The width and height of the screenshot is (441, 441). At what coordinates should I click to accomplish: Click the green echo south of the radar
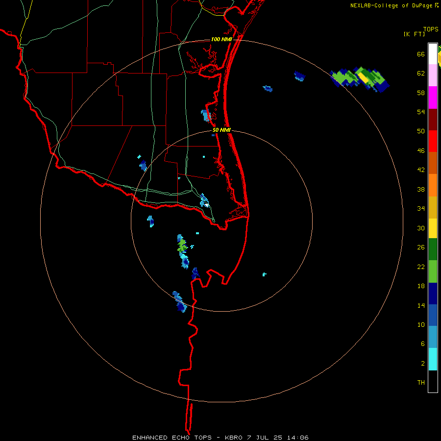point(182,245)
